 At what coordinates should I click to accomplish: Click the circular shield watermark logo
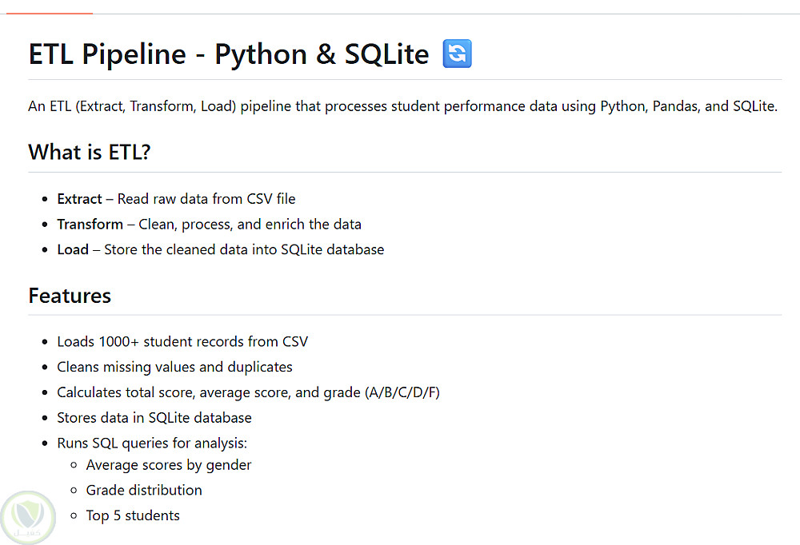pyautogui.click(x=29, y=517)
